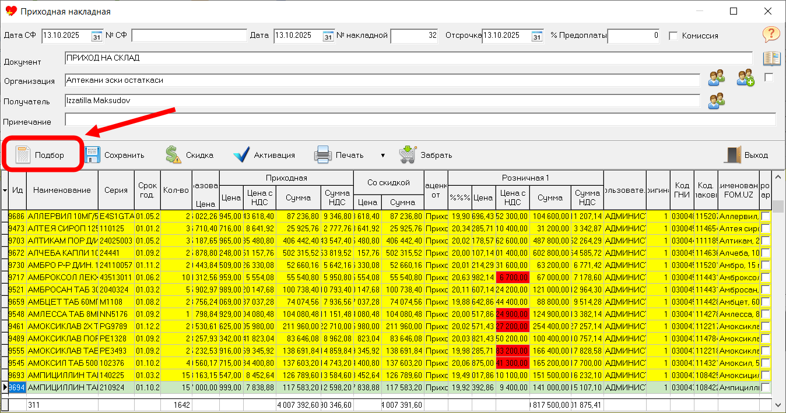Open the recipient picker icon beside Получатель

click(x=717, y=101)
